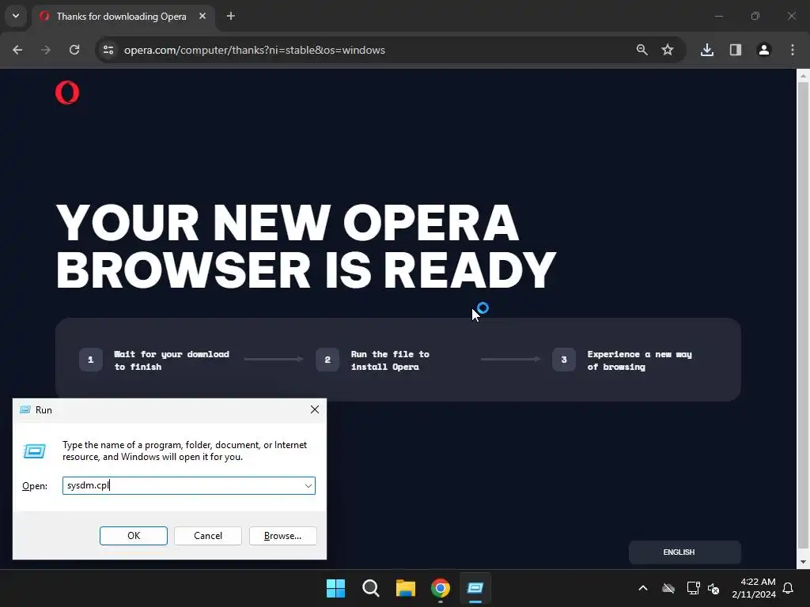The height and width of the screenshot is (607, 810).
Task: Reload the Opera thanks page
Action: click(x=74, y=50)
